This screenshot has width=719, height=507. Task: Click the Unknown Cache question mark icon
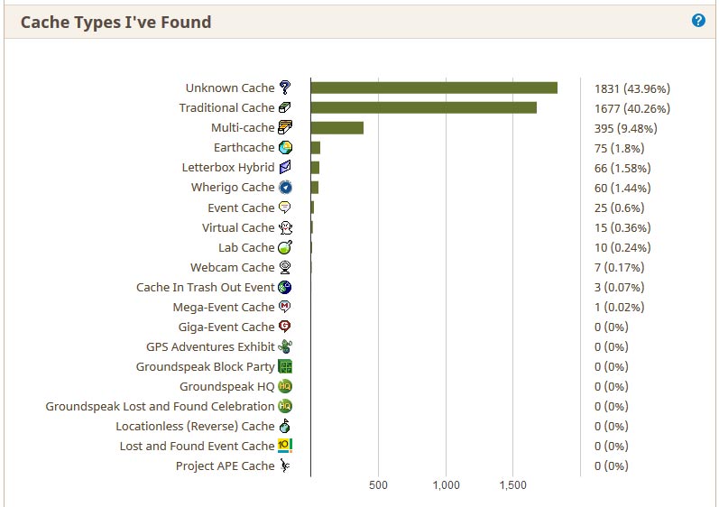tap(285, 88)
